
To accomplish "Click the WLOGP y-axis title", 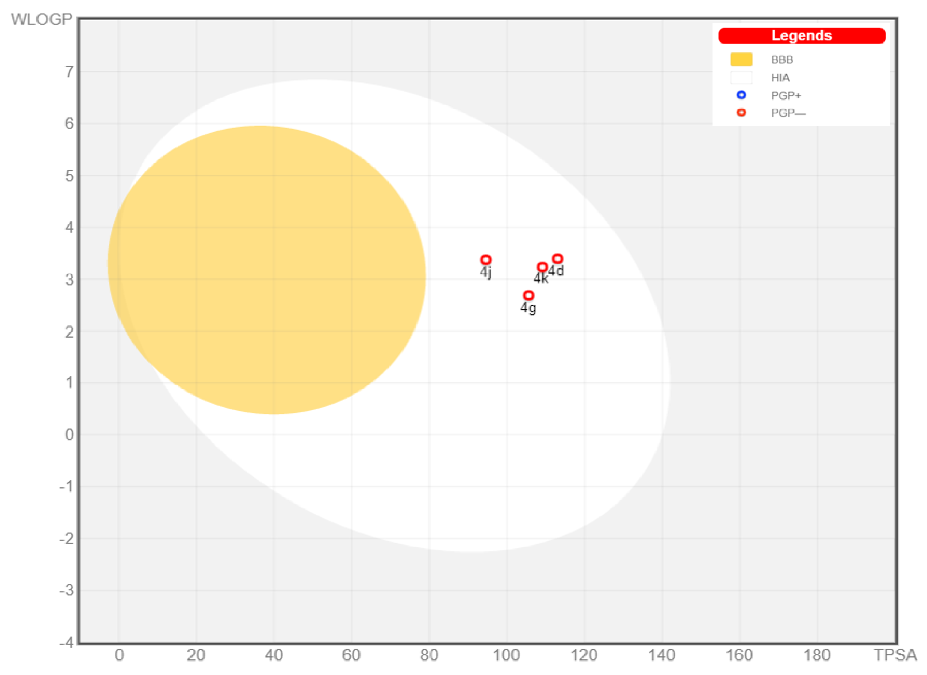I will (41, 19).
